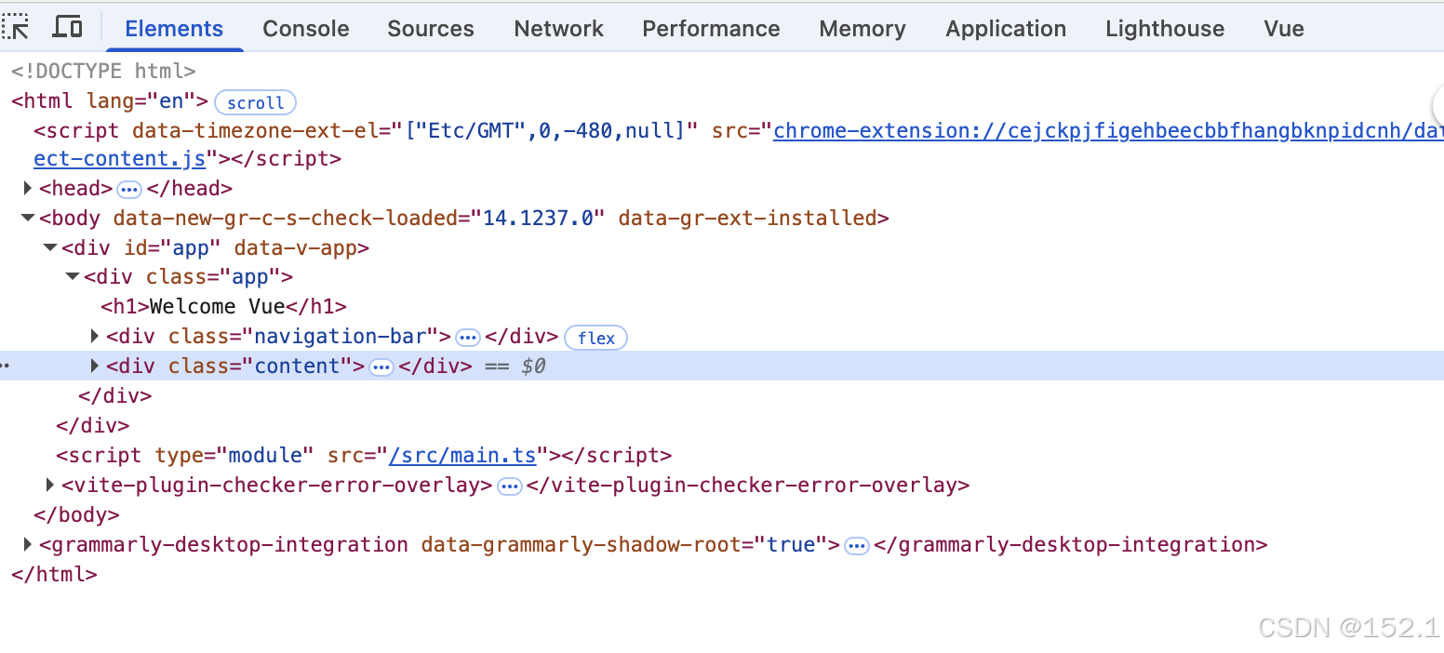The height and width of the screenshot is (653, 1444).
Task: Expand the grammarly-desktop-integration element
Action: [27, 544]
